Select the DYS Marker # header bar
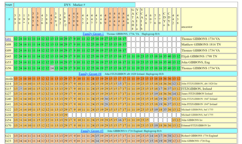 (x=75, y=5)
